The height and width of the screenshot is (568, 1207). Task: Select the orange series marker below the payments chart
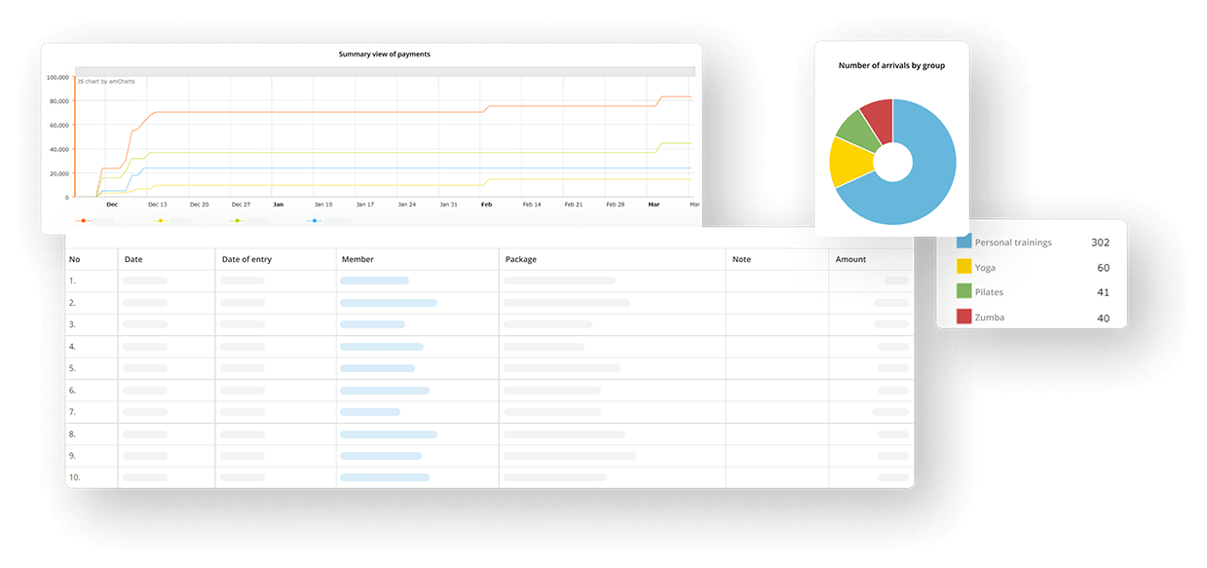coord(84,221)
